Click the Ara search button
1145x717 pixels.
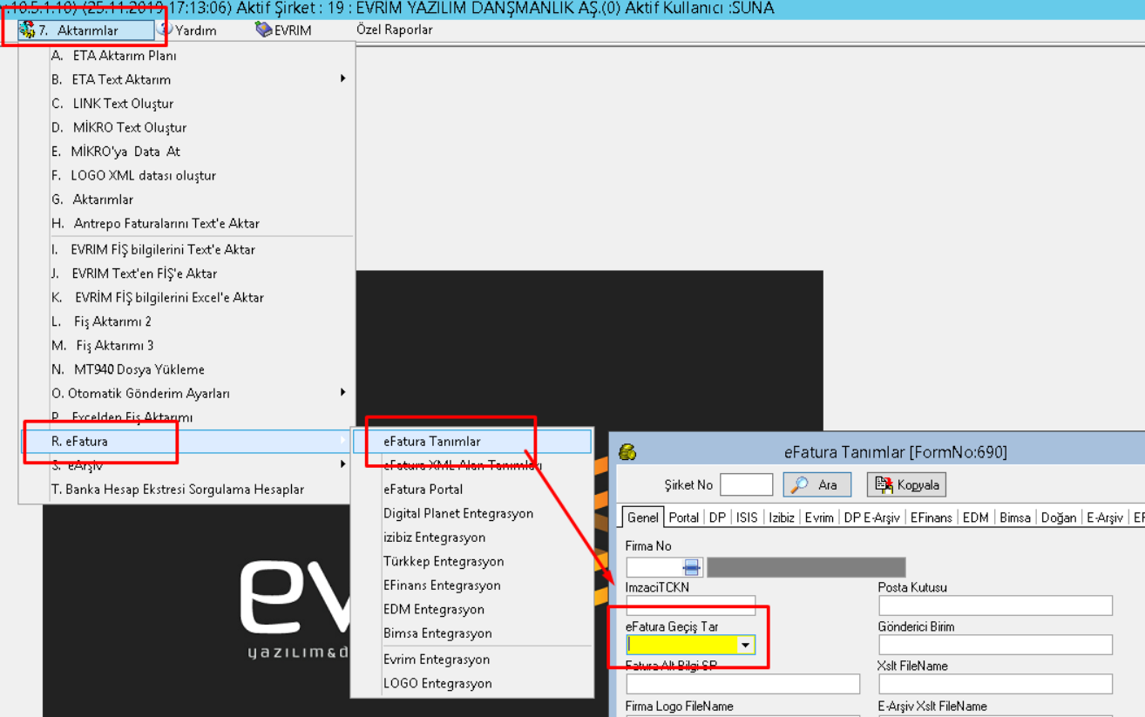817,484
